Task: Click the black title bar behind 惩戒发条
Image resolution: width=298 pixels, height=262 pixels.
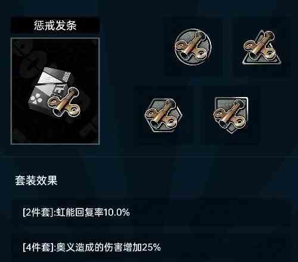Action: pyautogui.click(x=55, y=26)
